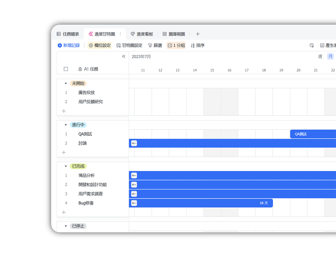Collapse the 已停止 group
The image size is (336, 262).
point(66,226)
